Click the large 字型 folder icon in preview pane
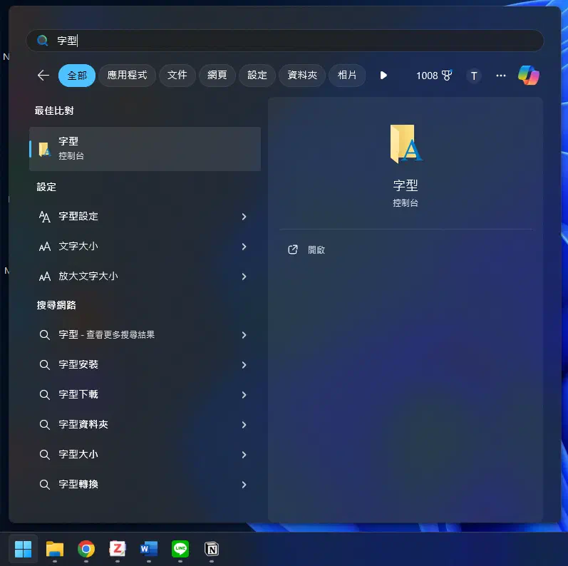This screenshot has width=568, height=566. click(406, 144)
